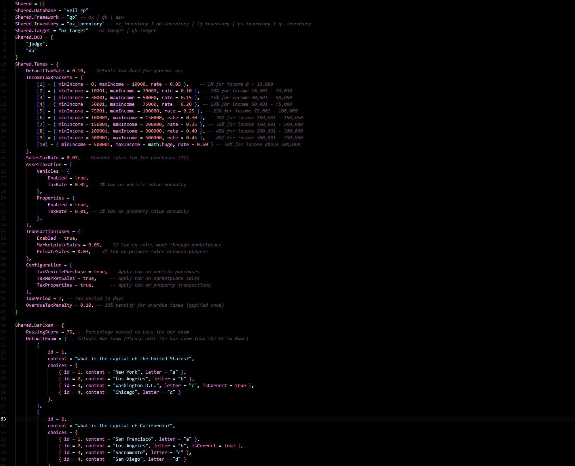Click the PassingScore value 75

tap(69, 332)
